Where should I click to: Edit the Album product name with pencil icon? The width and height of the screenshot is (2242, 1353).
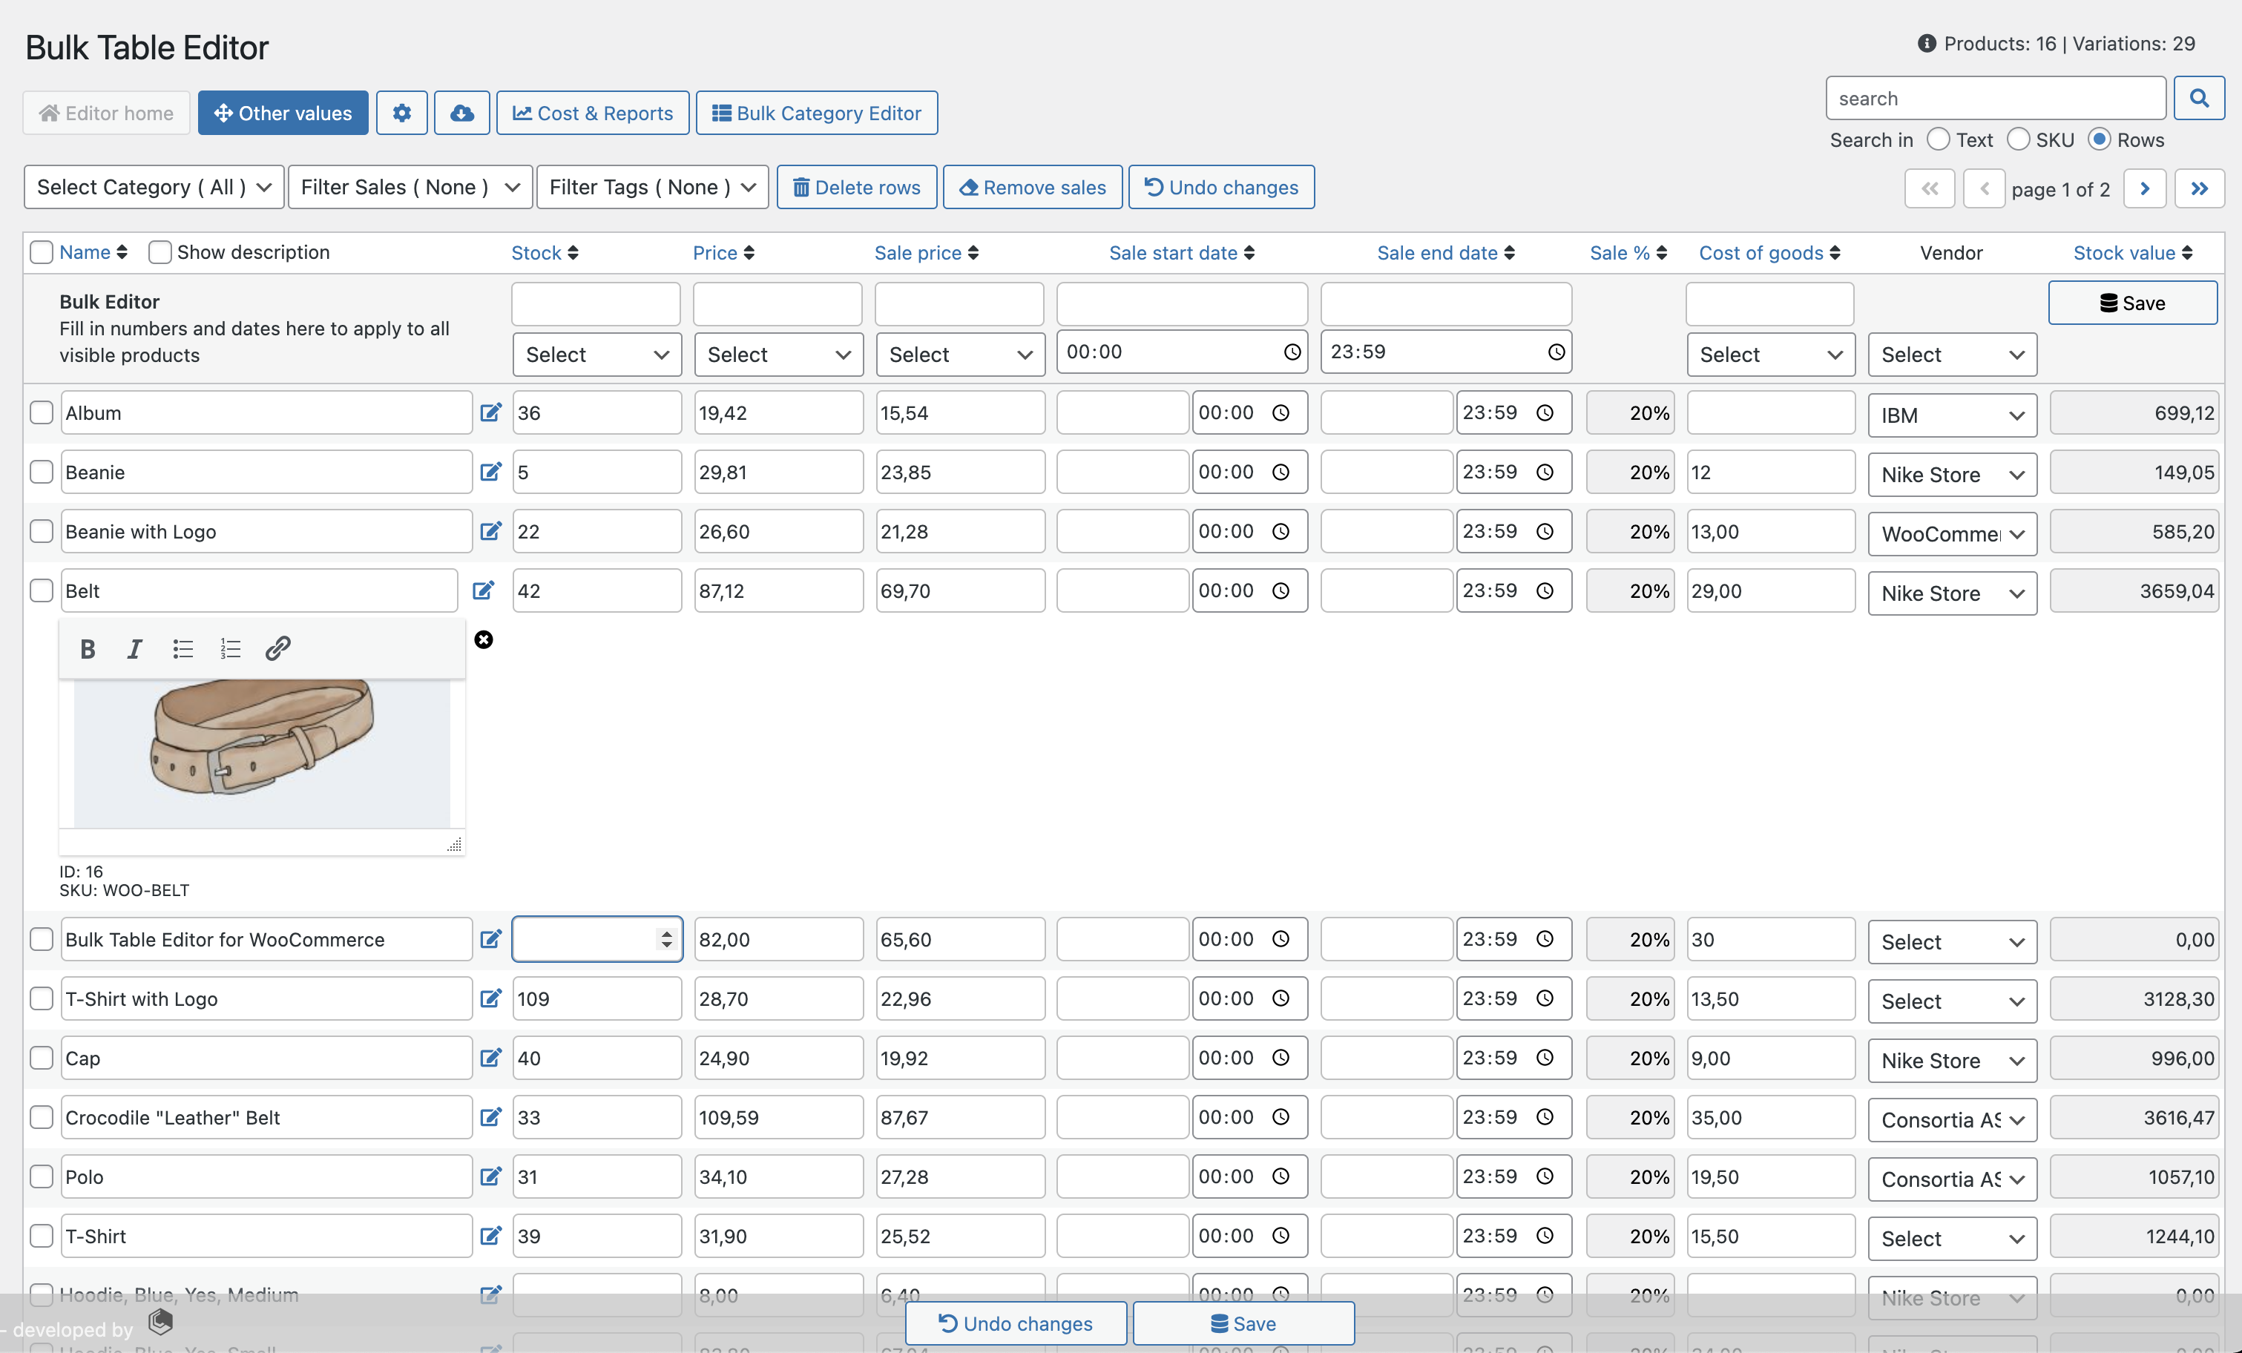490,412
